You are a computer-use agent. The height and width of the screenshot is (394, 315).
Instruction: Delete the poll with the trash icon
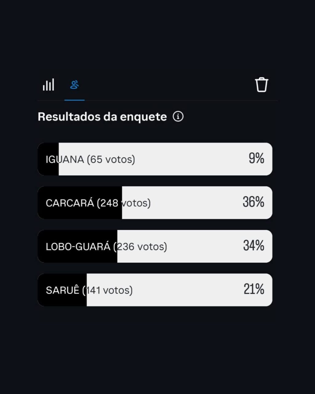261,85
